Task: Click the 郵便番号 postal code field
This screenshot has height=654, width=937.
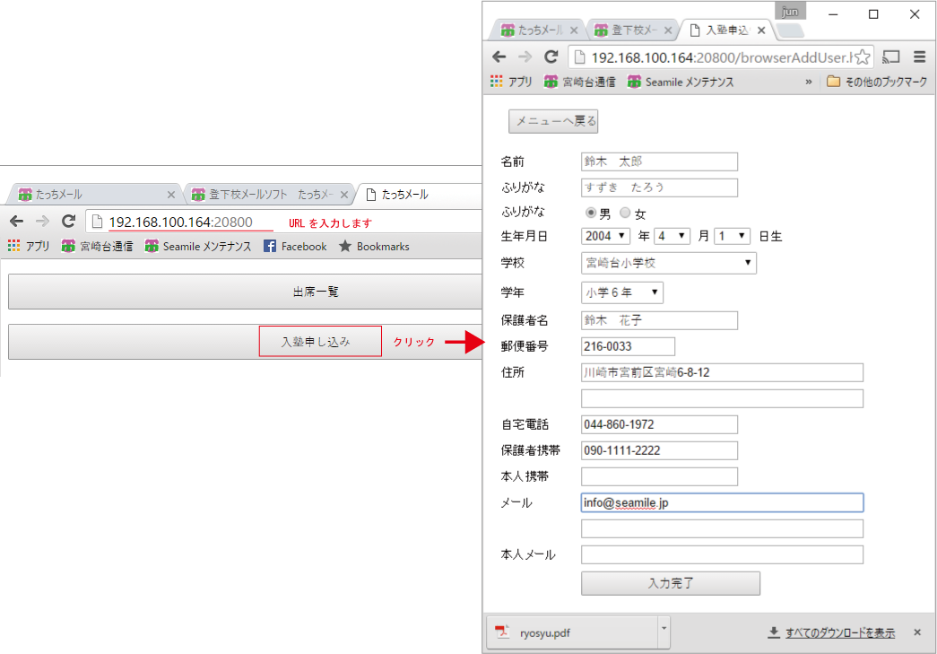Action: pyautogui.click(x=628, y=346)
